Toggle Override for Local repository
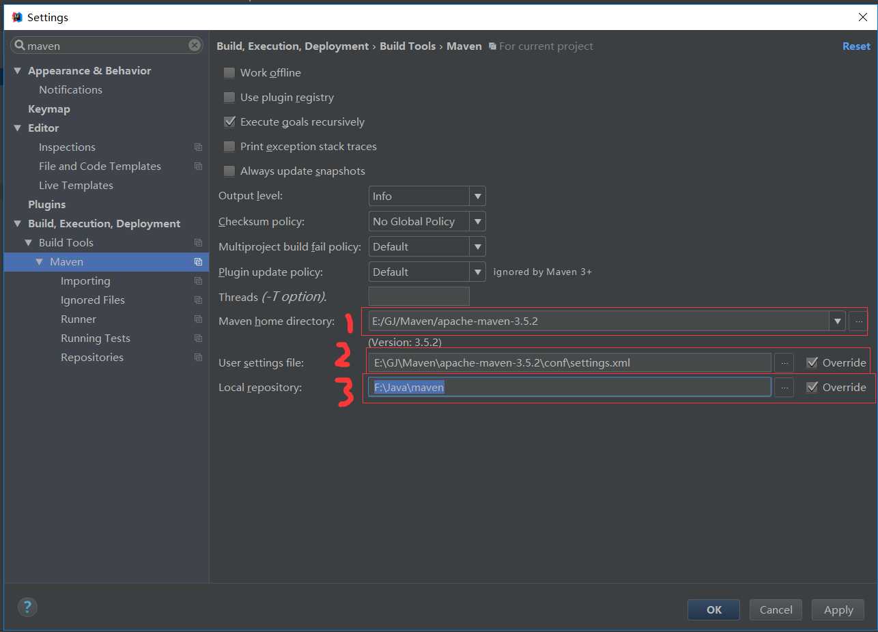 pos(812,387)
